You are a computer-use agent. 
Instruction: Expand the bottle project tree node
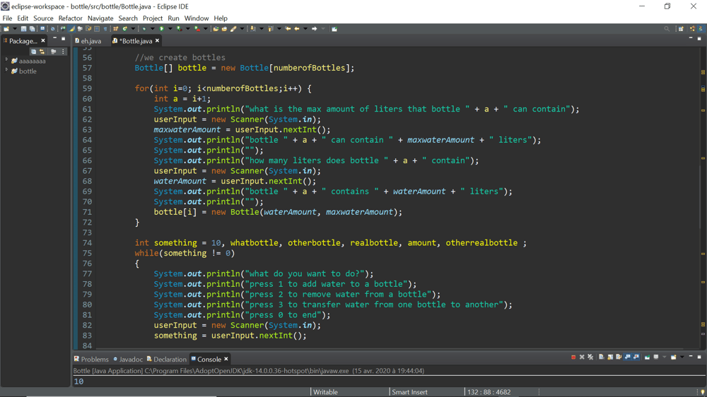[7, 71]
